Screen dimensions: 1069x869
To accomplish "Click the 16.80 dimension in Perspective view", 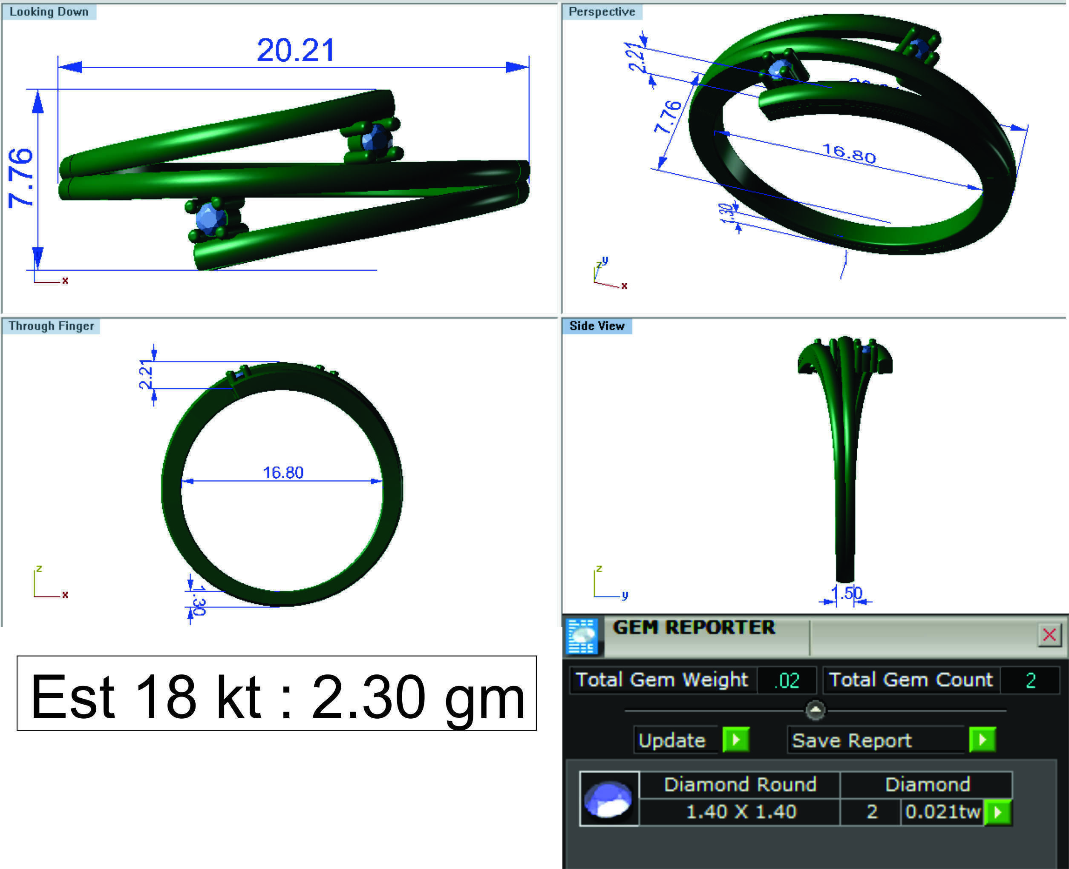I will [850, 153].
